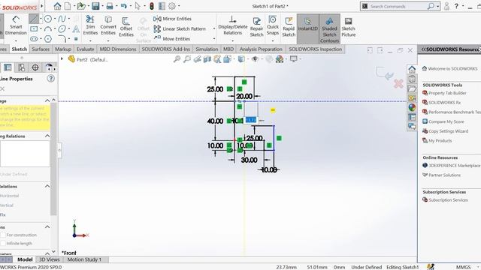Collapse the Add Relations section
Viewport: 481px width, 270px height.
click(47, 186)
